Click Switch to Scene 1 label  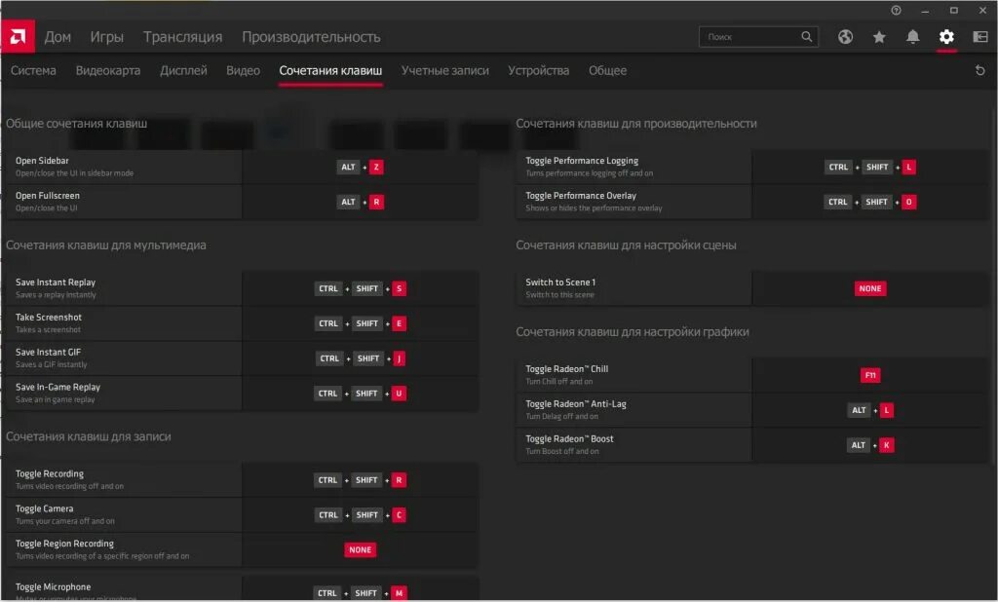point(560,282)
